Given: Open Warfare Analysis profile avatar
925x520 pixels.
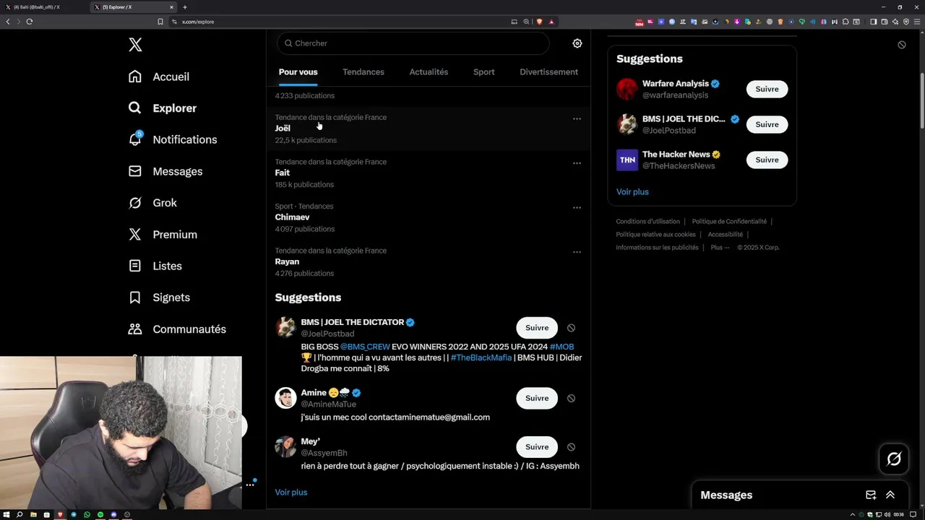Looking at the screenshot, I should (x=627, y=90).
